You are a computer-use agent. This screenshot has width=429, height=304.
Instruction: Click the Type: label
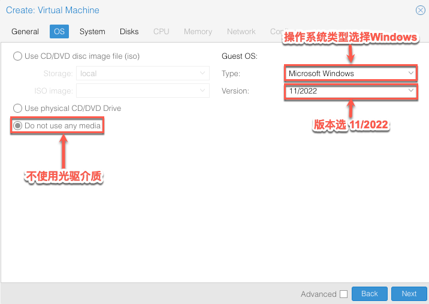pos(231,73)
